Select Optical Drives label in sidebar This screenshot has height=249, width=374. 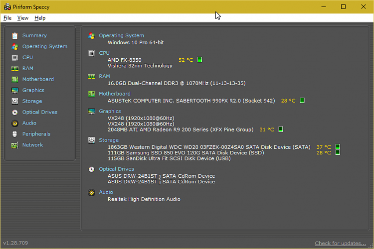tap(40, 112)
